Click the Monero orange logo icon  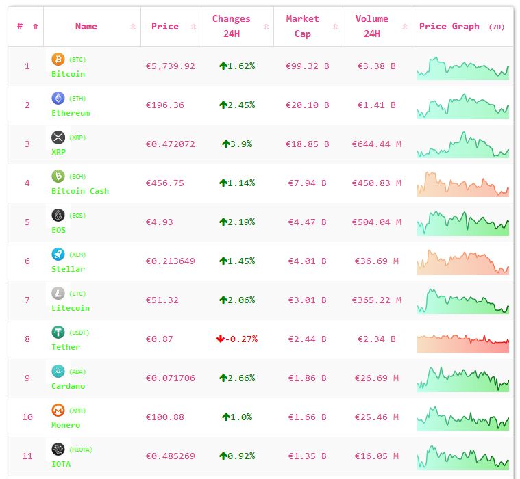tap(58, 411)
